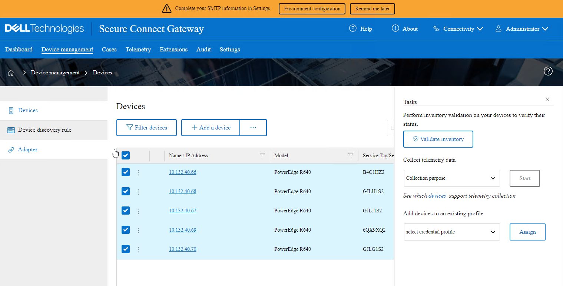Click Model column header
Image resolution: width=563 pixels, height=286 pixels.
point(281,156)
